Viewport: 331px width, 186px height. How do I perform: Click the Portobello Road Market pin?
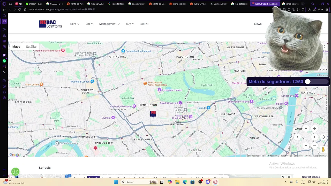(x=123, y=51)
